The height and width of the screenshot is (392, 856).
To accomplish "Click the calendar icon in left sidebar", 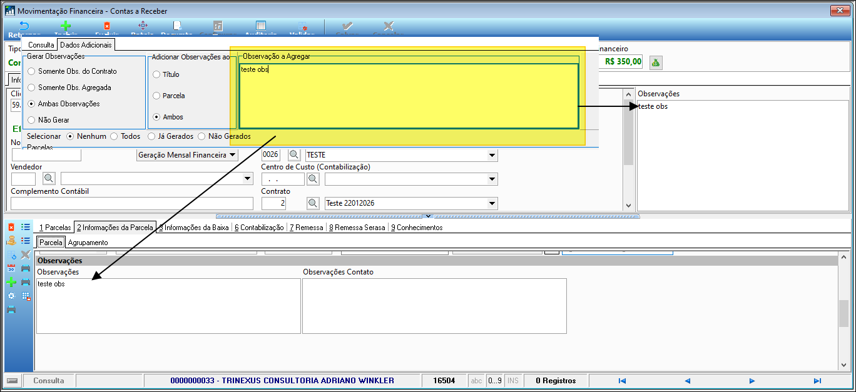I will coord(11,268).
